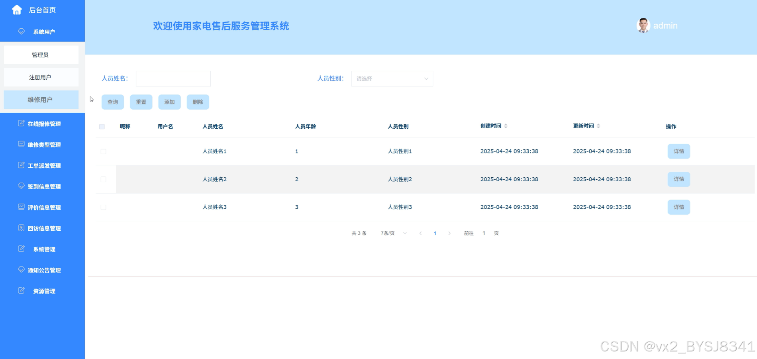Screen dimensions: 757x359
Task: Select 管理员 submenu item
Action: (x=41, y=55)
